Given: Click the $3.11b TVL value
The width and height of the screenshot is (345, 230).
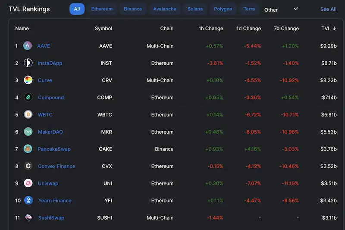Looking at the screenshot, I should coord(329,217).
